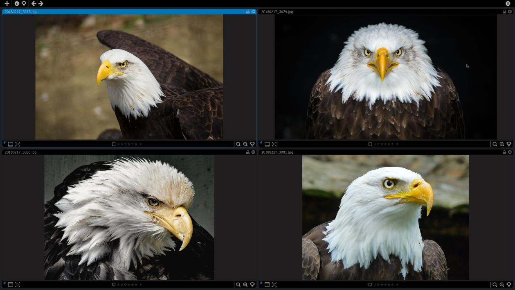515x290 pixels.
Task: Toggle lock on 20180217_3081.jpg pane
Action: coord(504,152)
